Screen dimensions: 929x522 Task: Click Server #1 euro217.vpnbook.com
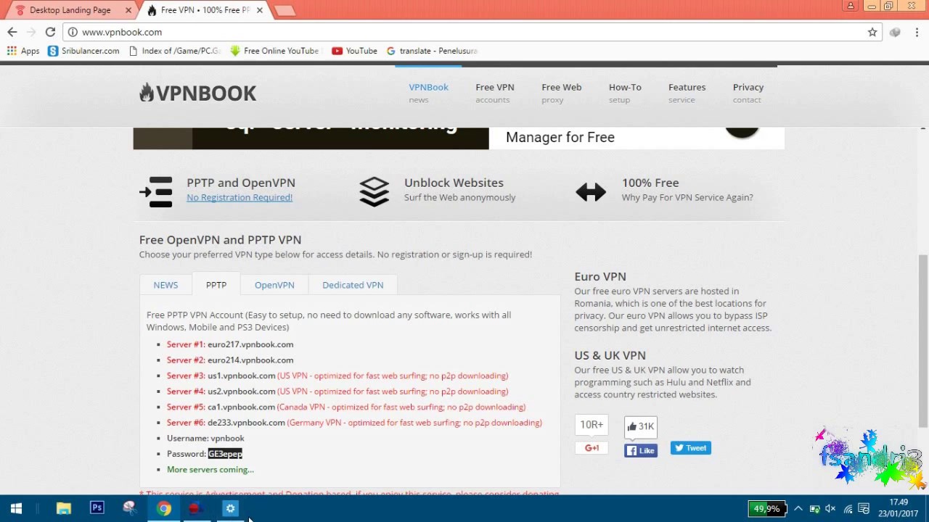click(230, 344)
